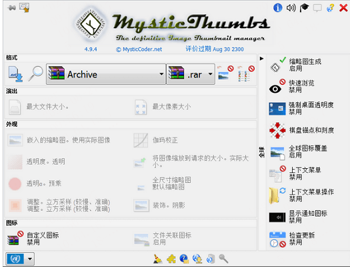Click the evaluation expiry date link

coord(215,49)
